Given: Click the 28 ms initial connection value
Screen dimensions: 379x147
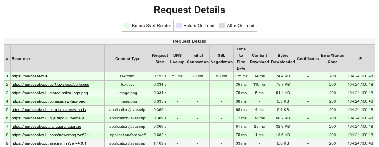Looking at the screenshot, I should click(197, 76).
